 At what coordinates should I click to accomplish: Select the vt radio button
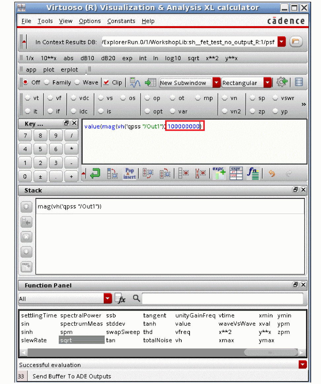[x=28, y=98]
